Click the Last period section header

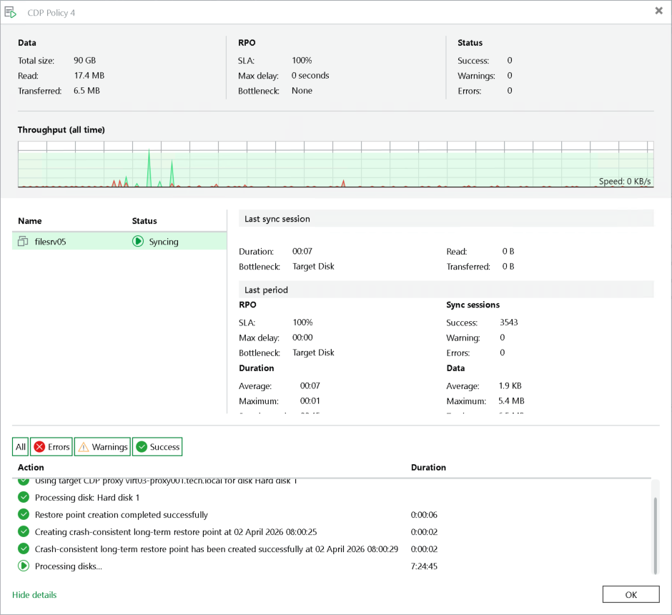tap(446, 290)
